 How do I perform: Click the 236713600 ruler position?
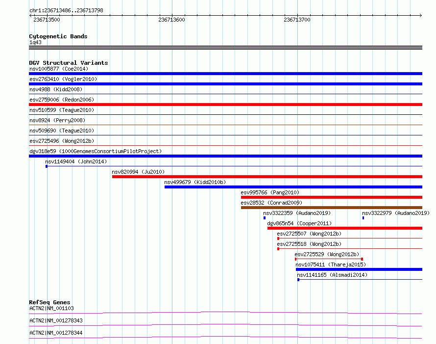click(171, 20)
